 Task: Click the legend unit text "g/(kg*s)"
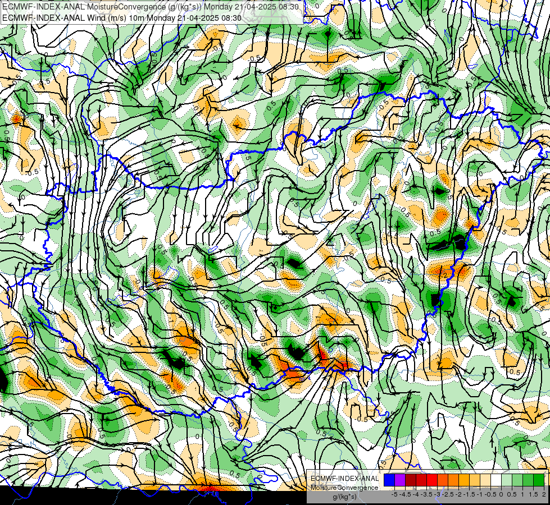pyautogui.click(x=344, y=497)
